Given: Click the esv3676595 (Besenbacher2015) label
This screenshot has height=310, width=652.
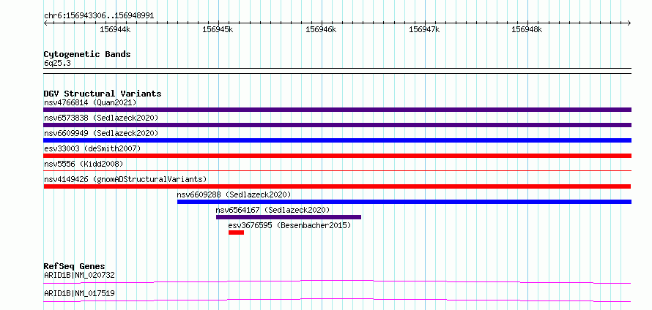Looking at the screenshot, I should click(290, 225).
